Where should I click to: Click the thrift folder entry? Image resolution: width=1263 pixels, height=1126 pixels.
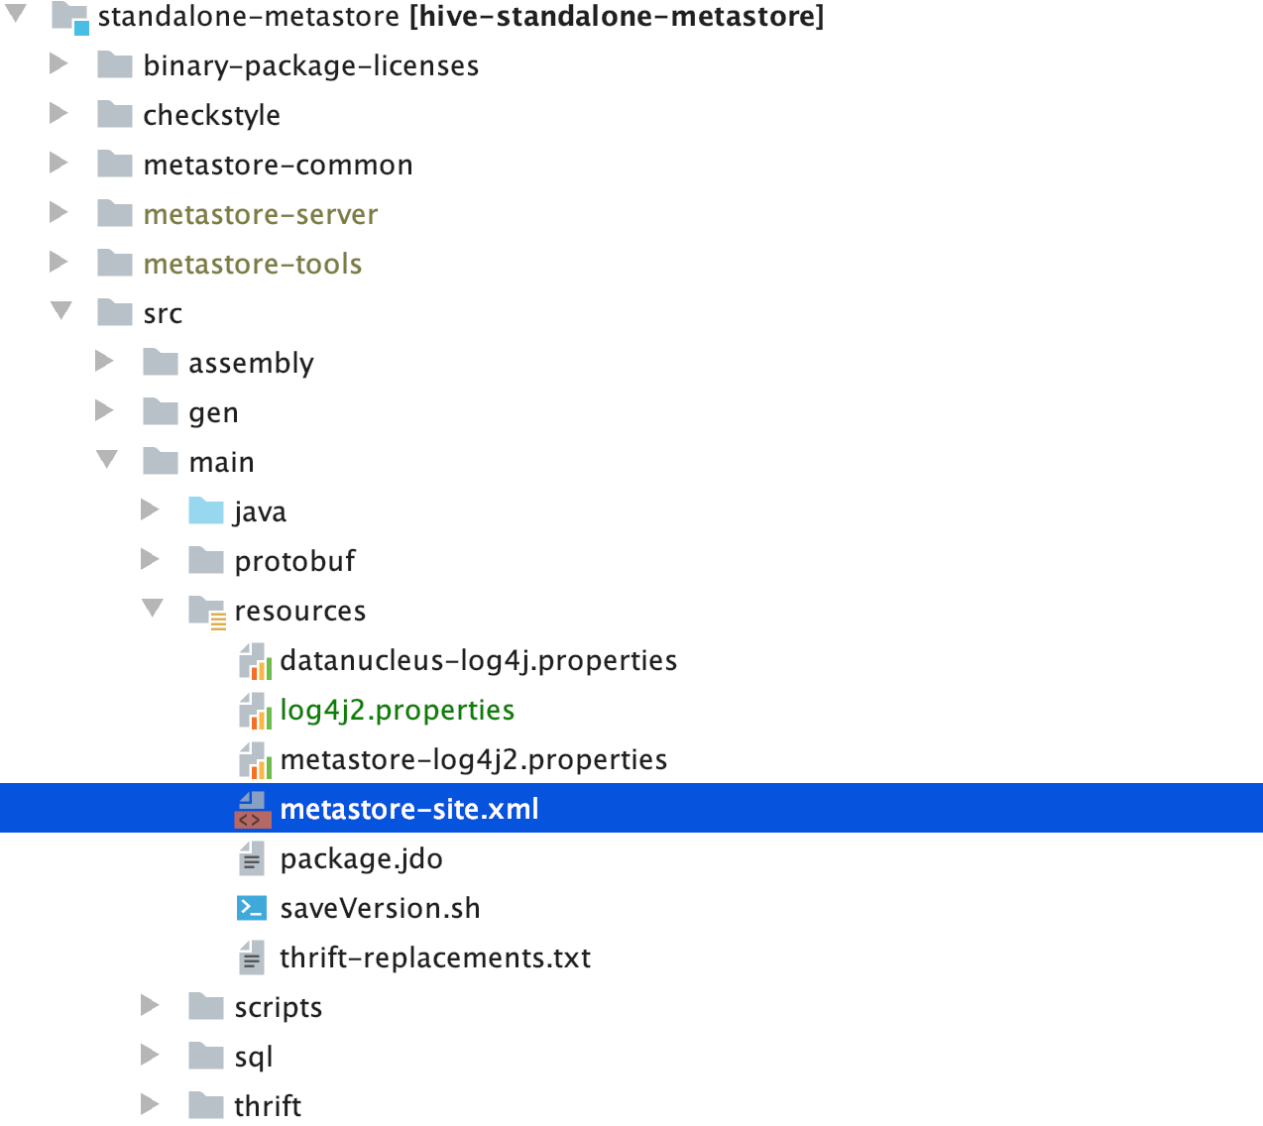click(268, 1105)
